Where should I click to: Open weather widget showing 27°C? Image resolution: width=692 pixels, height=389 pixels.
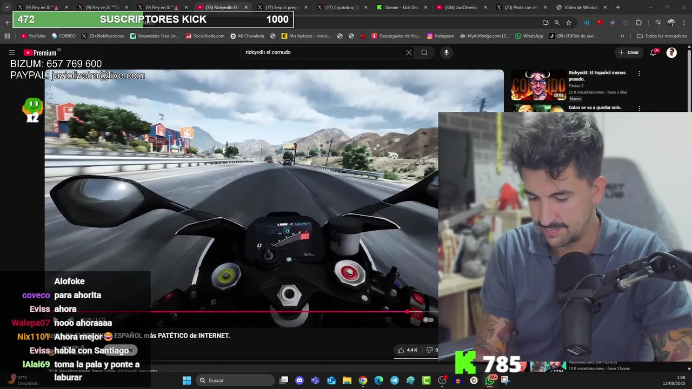click(23, 380)
